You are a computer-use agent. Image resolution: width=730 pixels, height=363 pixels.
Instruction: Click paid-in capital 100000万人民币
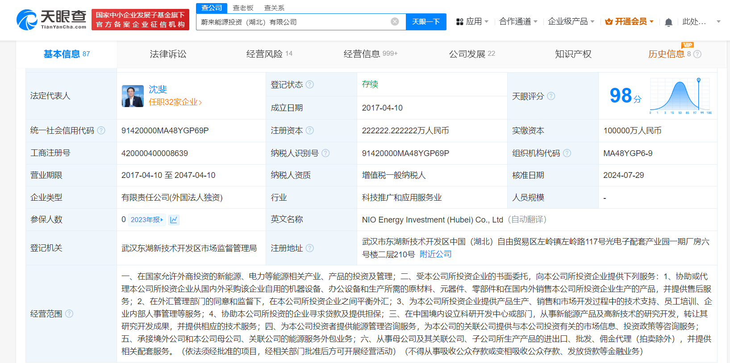pyautogui.click(x=632, y=131)
